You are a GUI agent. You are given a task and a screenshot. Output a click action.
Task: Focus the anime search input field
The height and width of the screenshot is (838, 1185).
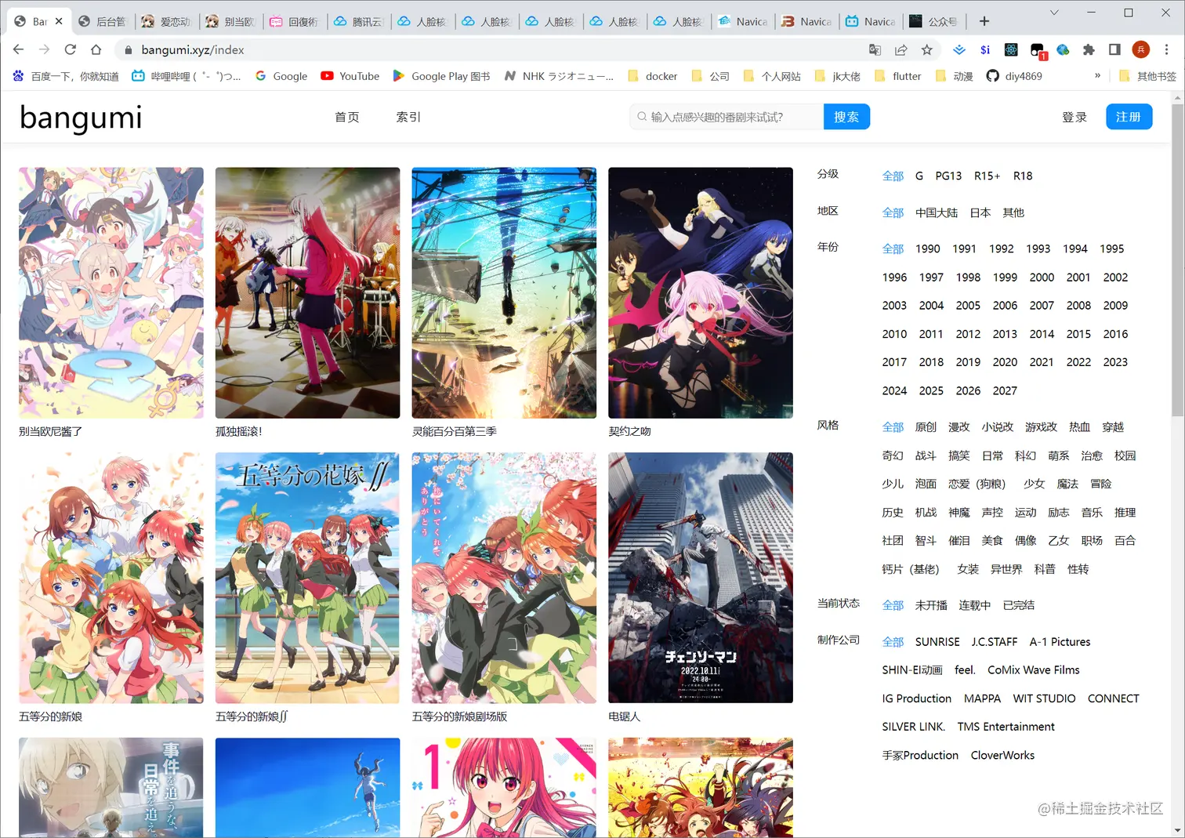727,117
